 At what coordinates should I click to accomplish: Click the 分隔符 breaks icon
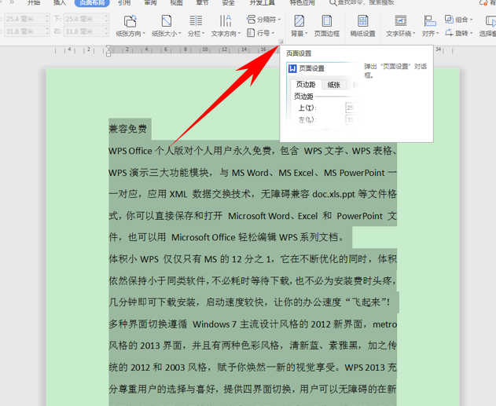click(x=251, y=20)
